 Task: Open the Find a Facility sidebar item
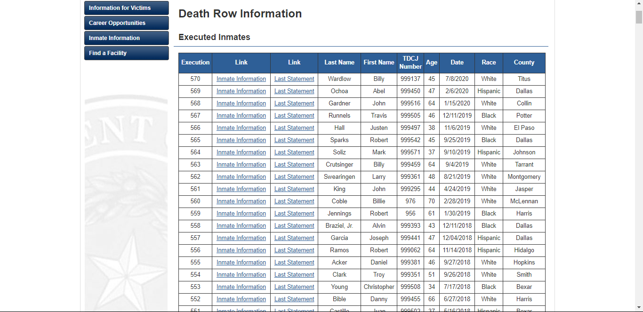[126, 53]
